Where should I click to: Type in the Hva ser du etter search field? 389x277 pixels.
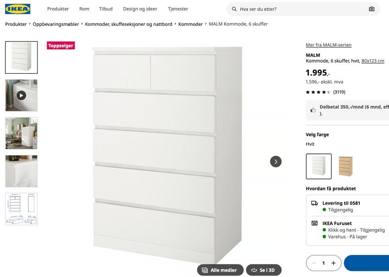pyautogui.click(x=300, y=9)
